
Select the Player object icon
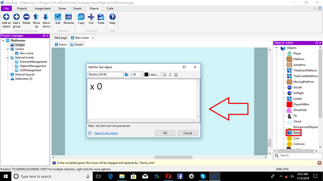(x=289, y=54)
